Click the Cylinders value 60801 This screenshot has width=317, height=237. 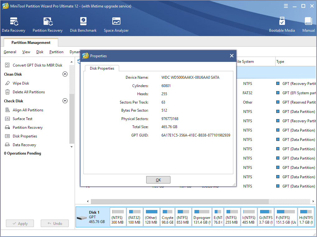click(166, 86)
